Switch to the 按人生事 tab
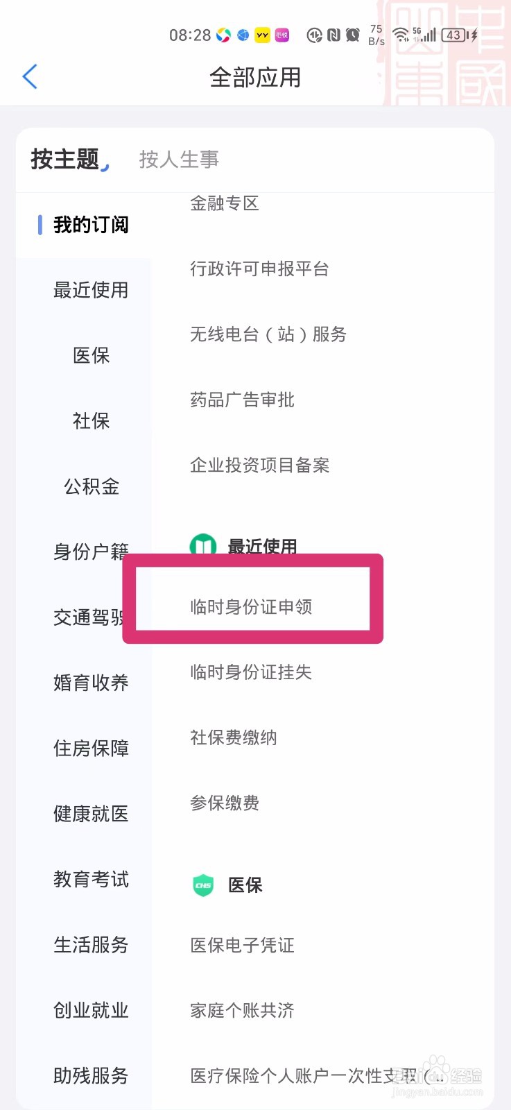This screenshot has height=1110, width=511. tap(179, 160)
